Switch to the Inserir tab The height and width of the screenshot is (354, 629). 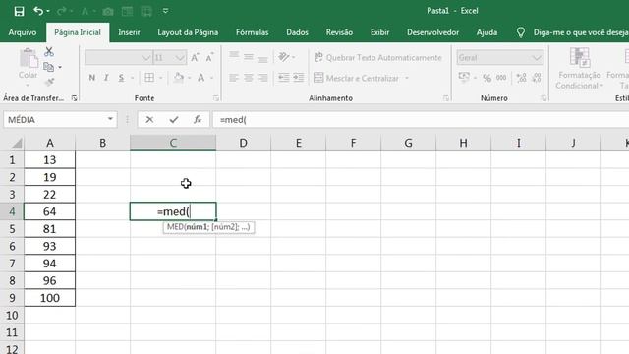129,32
